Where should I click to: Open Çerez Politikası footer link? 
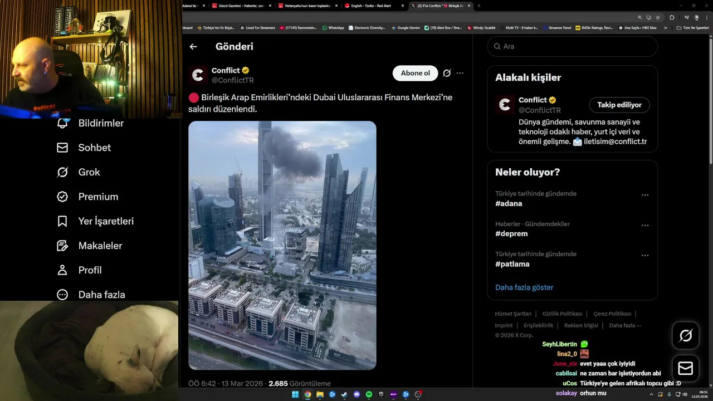[612, 314]
